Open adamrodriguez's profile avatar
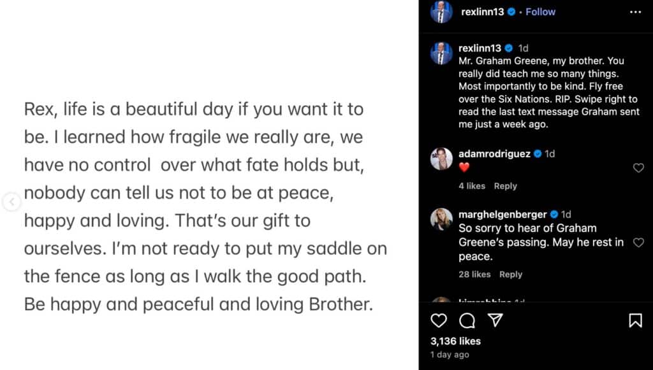This screenshot has height=370, width=653. (441, 159)
